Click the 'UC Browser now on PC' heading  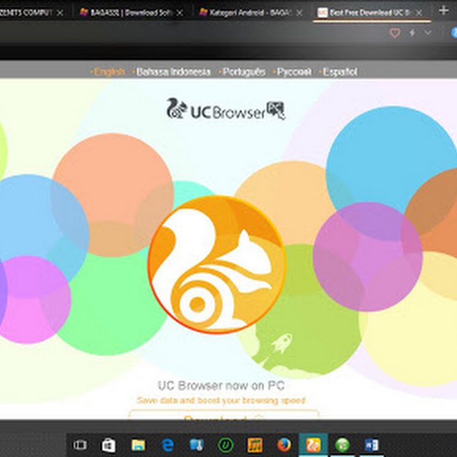point(221,386)
